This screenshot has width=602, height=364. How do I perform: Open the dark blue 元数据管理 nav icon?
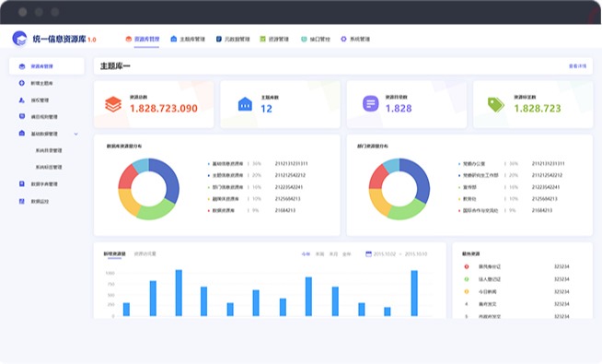[219, 39]
